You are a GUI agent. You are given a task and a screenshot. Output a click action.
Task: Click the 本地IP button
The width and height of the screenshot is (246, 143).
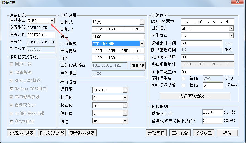tap(138, 66)
